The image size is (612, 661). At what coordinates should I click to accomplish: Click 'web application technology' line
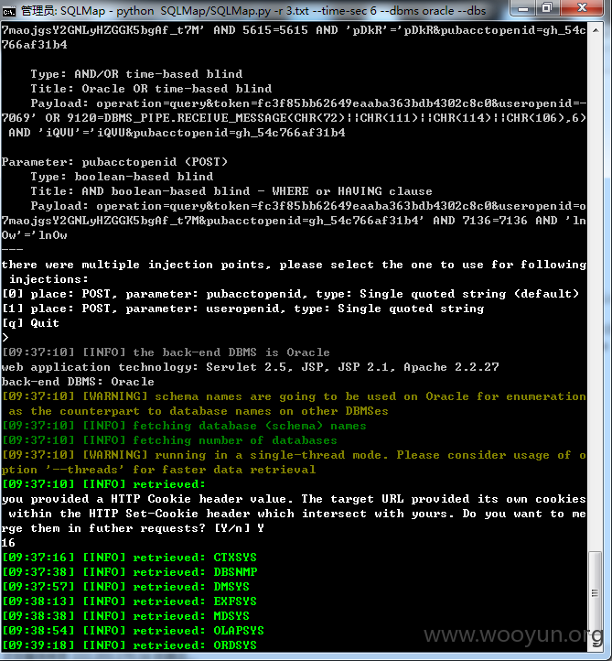point(250,367)
